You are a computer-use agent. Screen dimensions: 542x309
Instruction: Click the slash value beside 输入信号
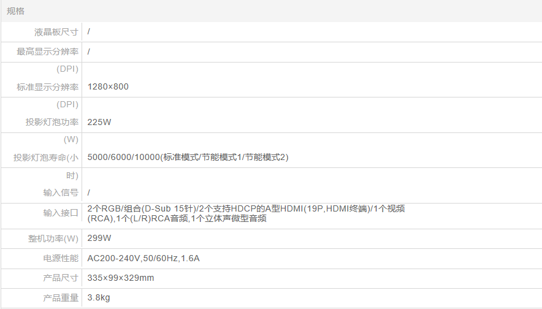click(89, 193)
